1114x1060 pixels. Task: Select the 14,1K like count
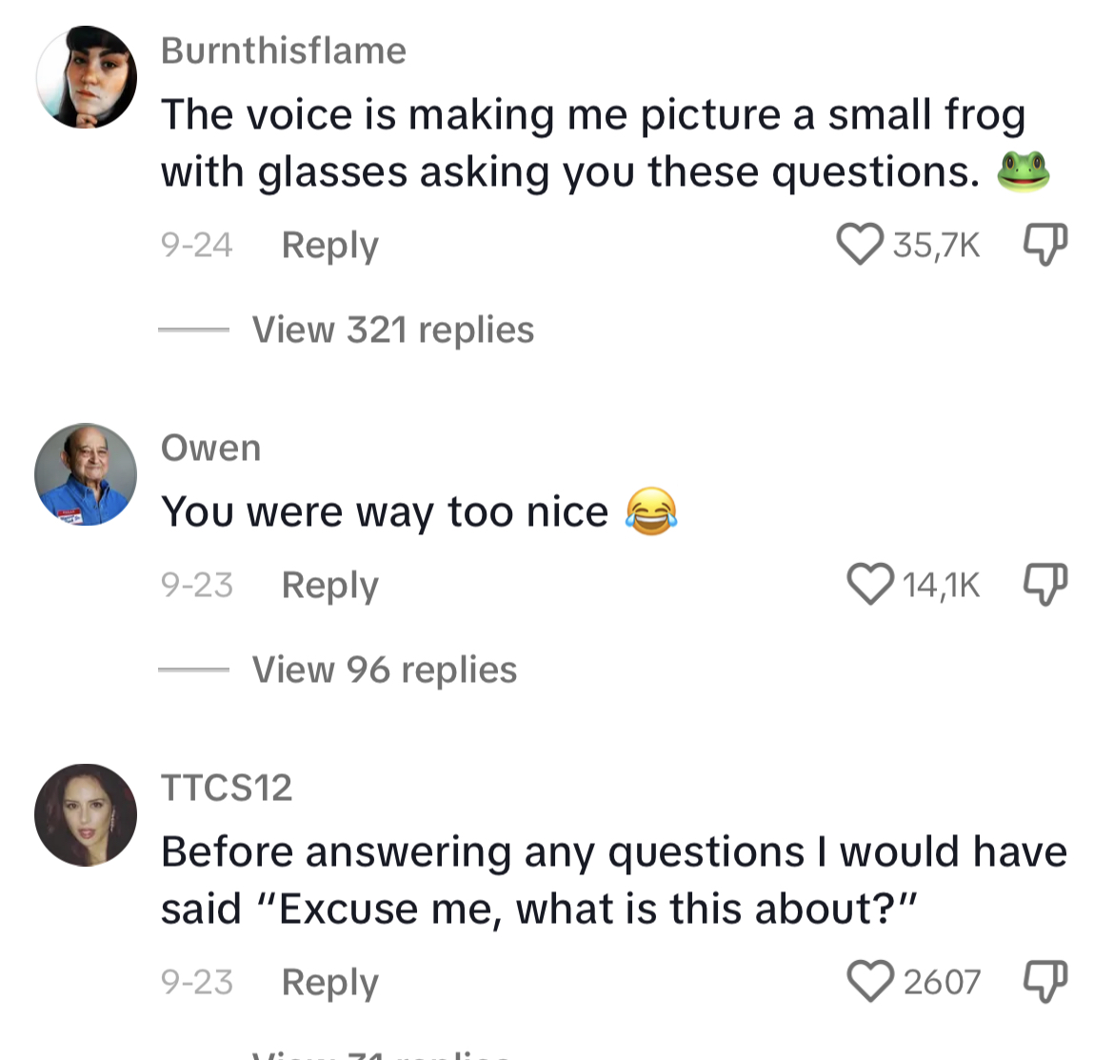942,586
